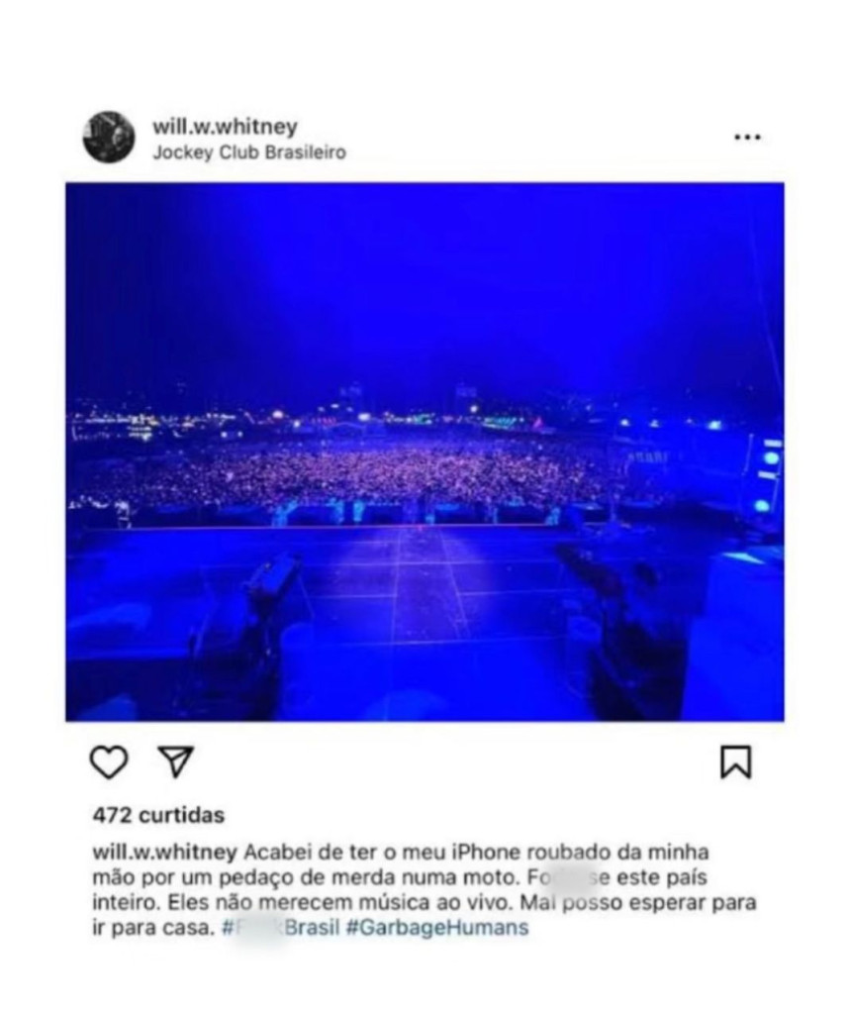Open the #GarbageHumans hashtag
This screenshot has height=1014, width=850.
(437, 927)
